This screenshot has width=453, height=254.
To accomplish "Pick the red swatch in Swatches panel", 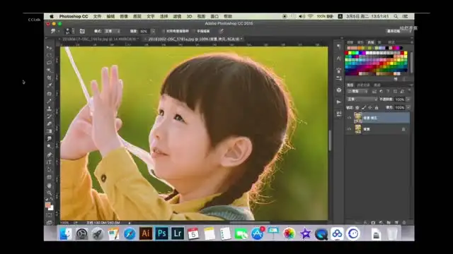I will (x=346, y=53).
